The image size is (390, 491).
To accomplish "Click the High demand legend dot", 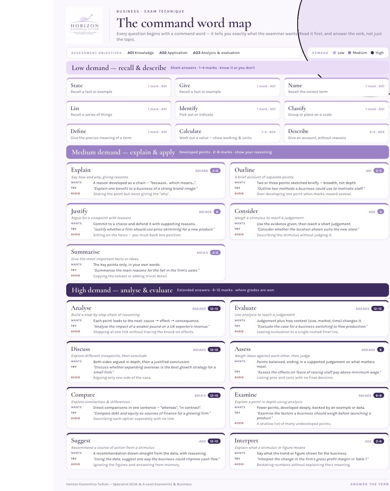I will (372, 53).
